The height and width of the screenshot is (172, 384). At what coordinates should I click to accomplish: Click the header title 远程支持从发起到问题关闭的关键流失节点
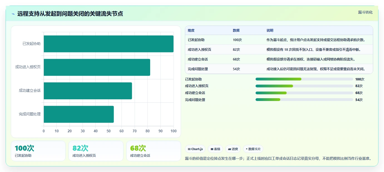[x=70, y=14]
